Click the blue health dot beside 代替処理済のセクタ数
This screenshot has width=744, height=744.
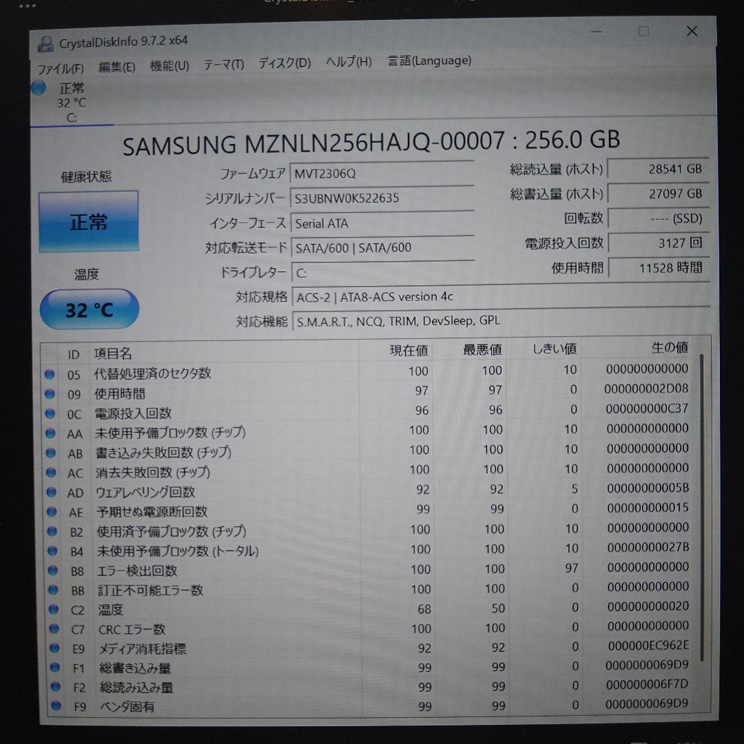tap(49, 375)
